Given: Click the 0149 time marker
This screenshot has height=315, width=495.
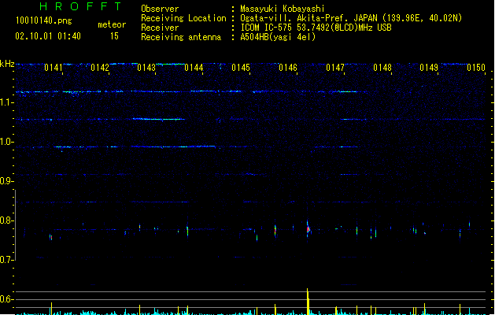Looking at the screenshot, I should click(429, 68).
